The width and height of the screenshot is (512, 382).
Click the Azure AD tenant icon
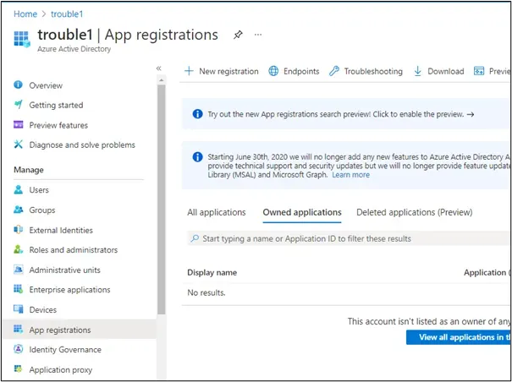click(22, 40)
